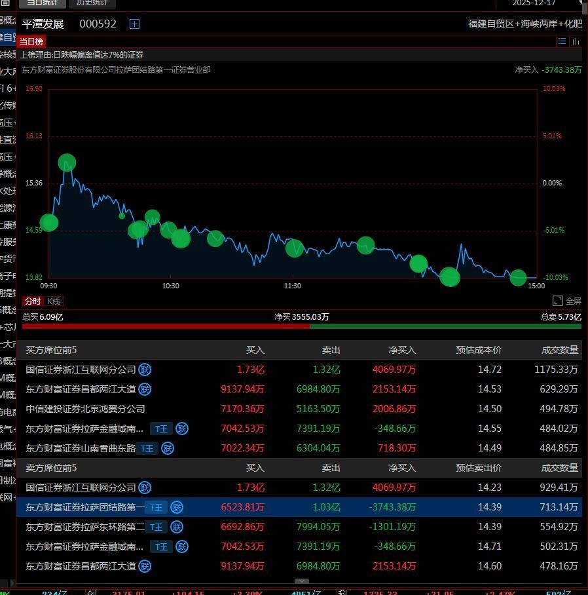Click T王 badge on 拉萨团结路第一 row
The width and height of the screenshot is (588, 595).
point(156,507)
